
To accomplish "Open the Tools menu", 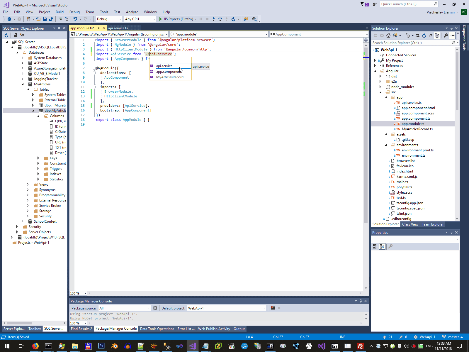I will [104, 12].
